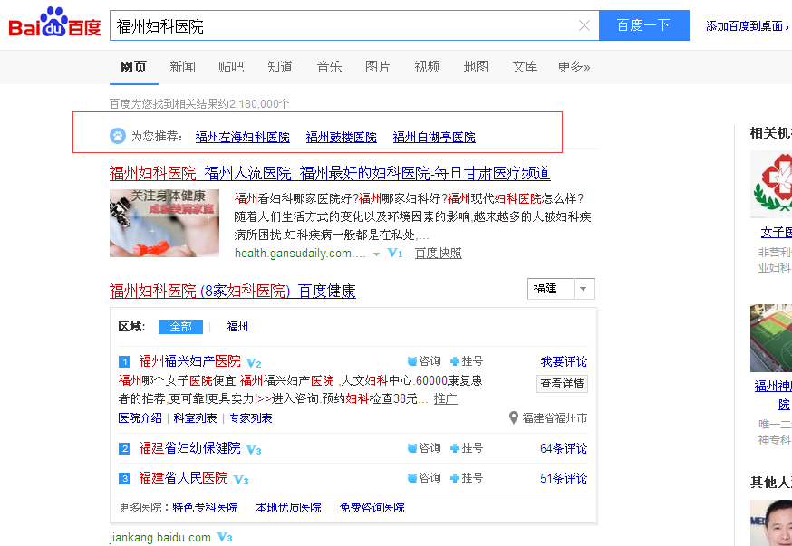Click the paw icon beside 为你推荐
The height and width of the screenshot is (546, 792).
(x=118, y=137)
